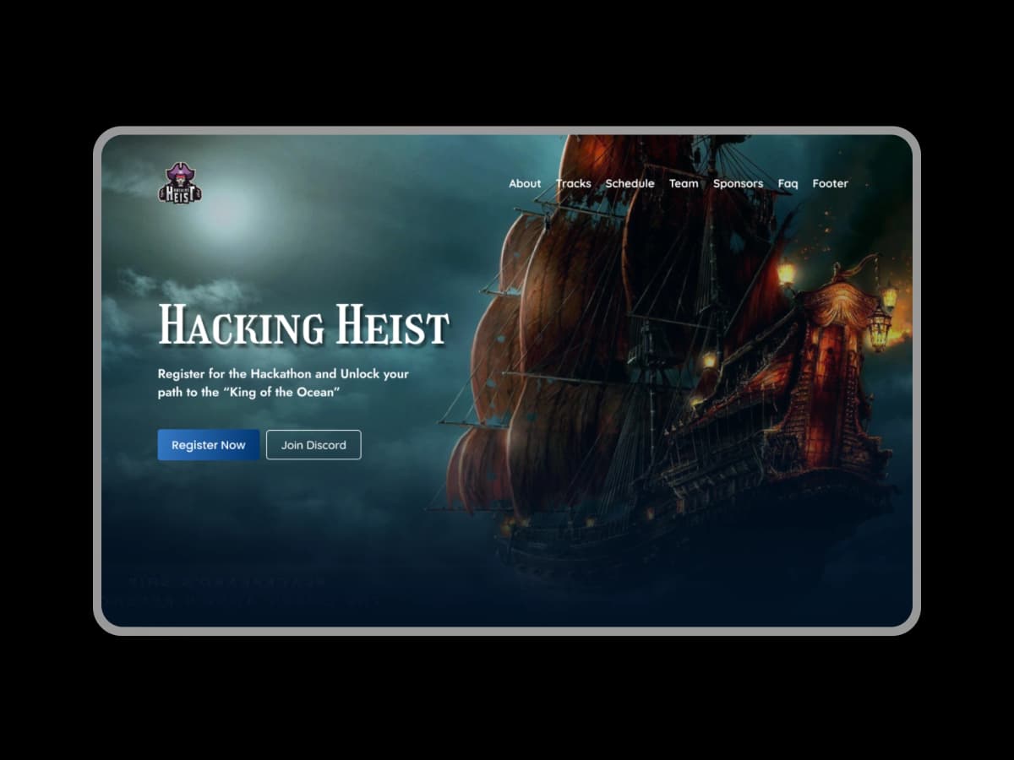Viewport: 1014px width, 760px height.
Task: Open the Faq section
Action: (789, 183)
